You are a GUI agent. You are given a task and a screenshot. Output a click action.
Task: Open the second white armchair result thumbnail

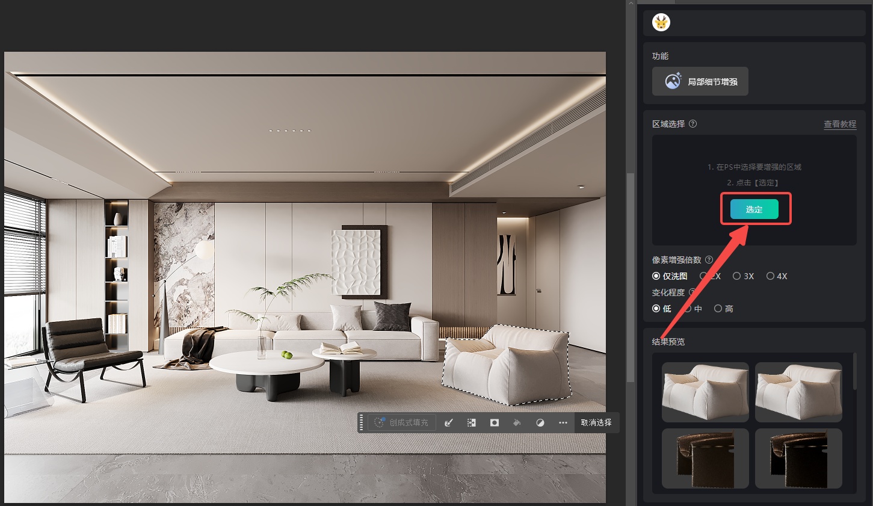coord(798,392)
